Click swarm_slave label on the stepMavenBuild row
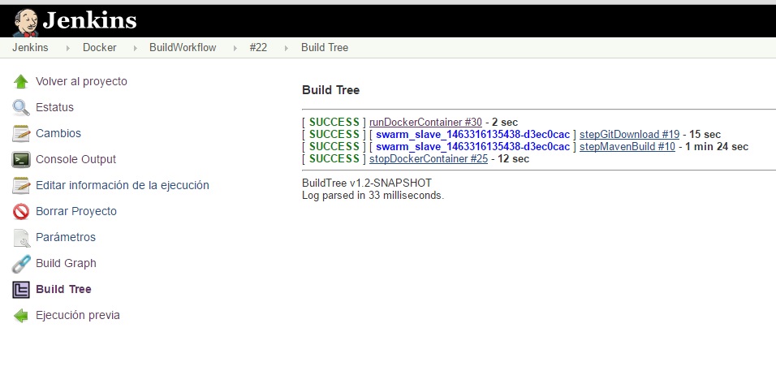This screenshot has width=776, height=371. tap(472, 146)
